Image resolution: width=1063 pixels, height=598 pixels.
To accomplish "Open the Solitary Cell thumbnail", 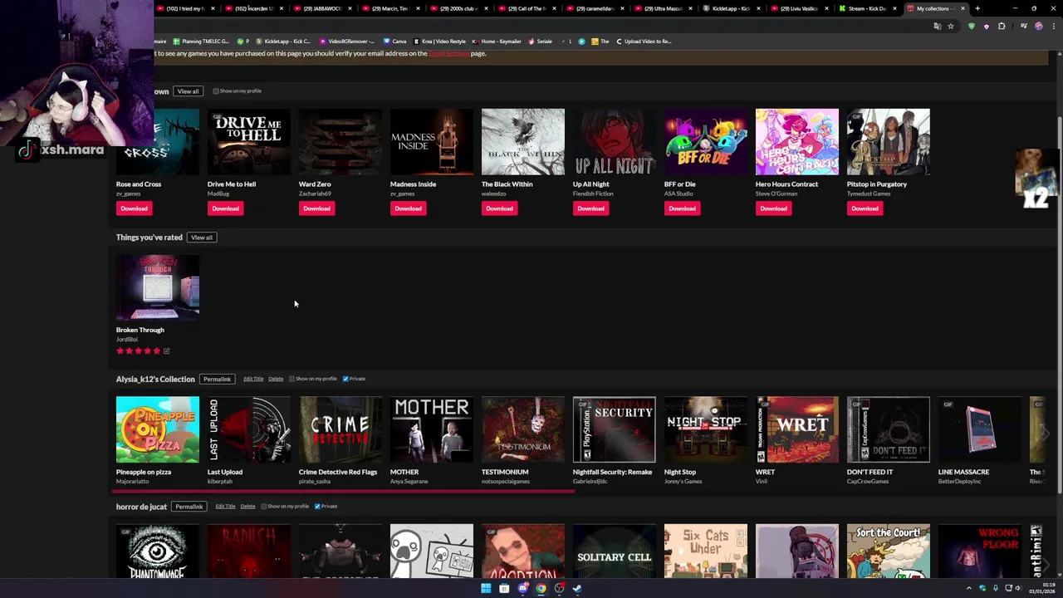I will click(615, 551).
